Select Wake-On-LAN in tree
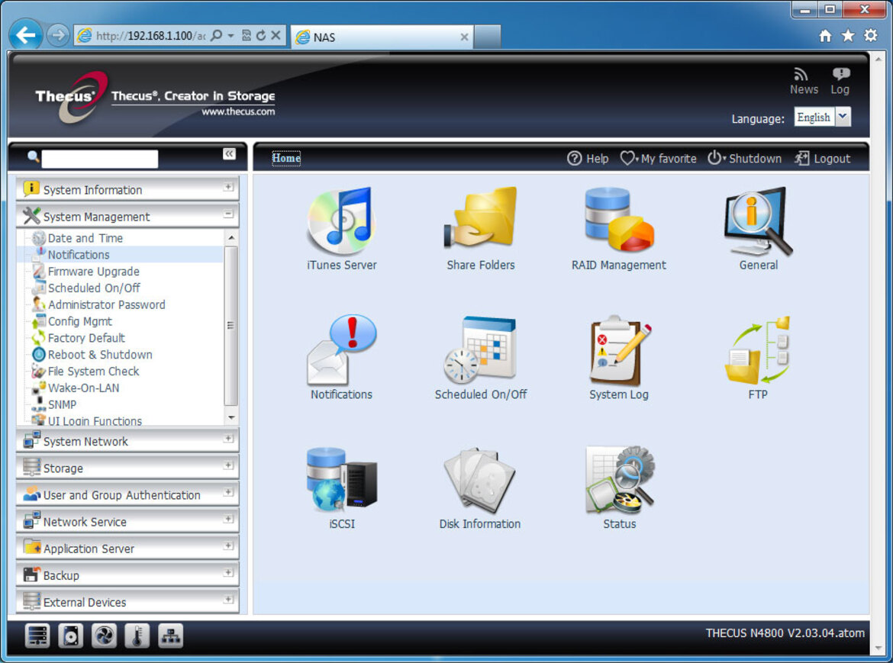The image size is (893, 663). (x=84, y=388)
